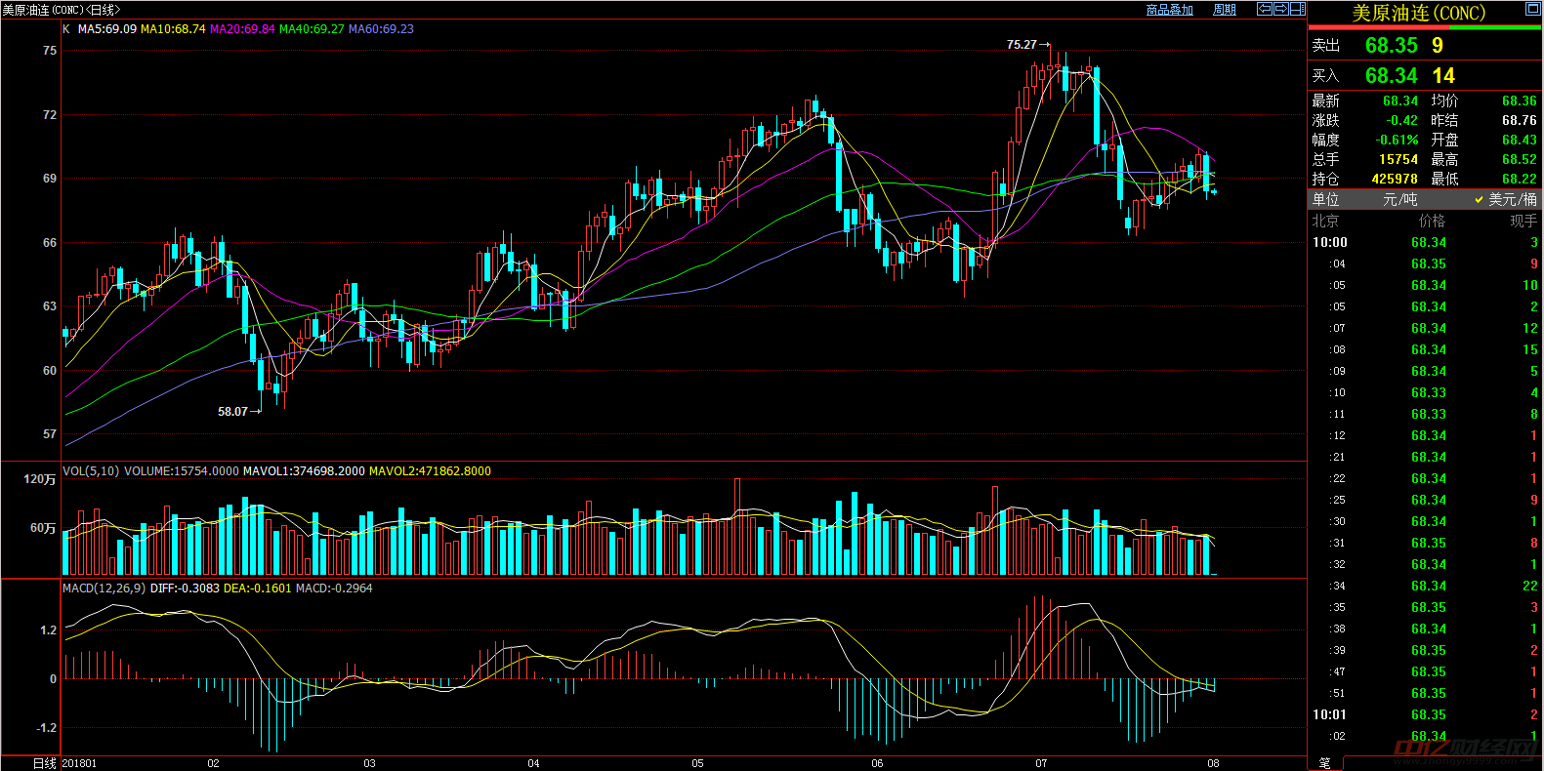
Task: Click the MA20:69.84 indicator label
Action: (x=242, y=29)
